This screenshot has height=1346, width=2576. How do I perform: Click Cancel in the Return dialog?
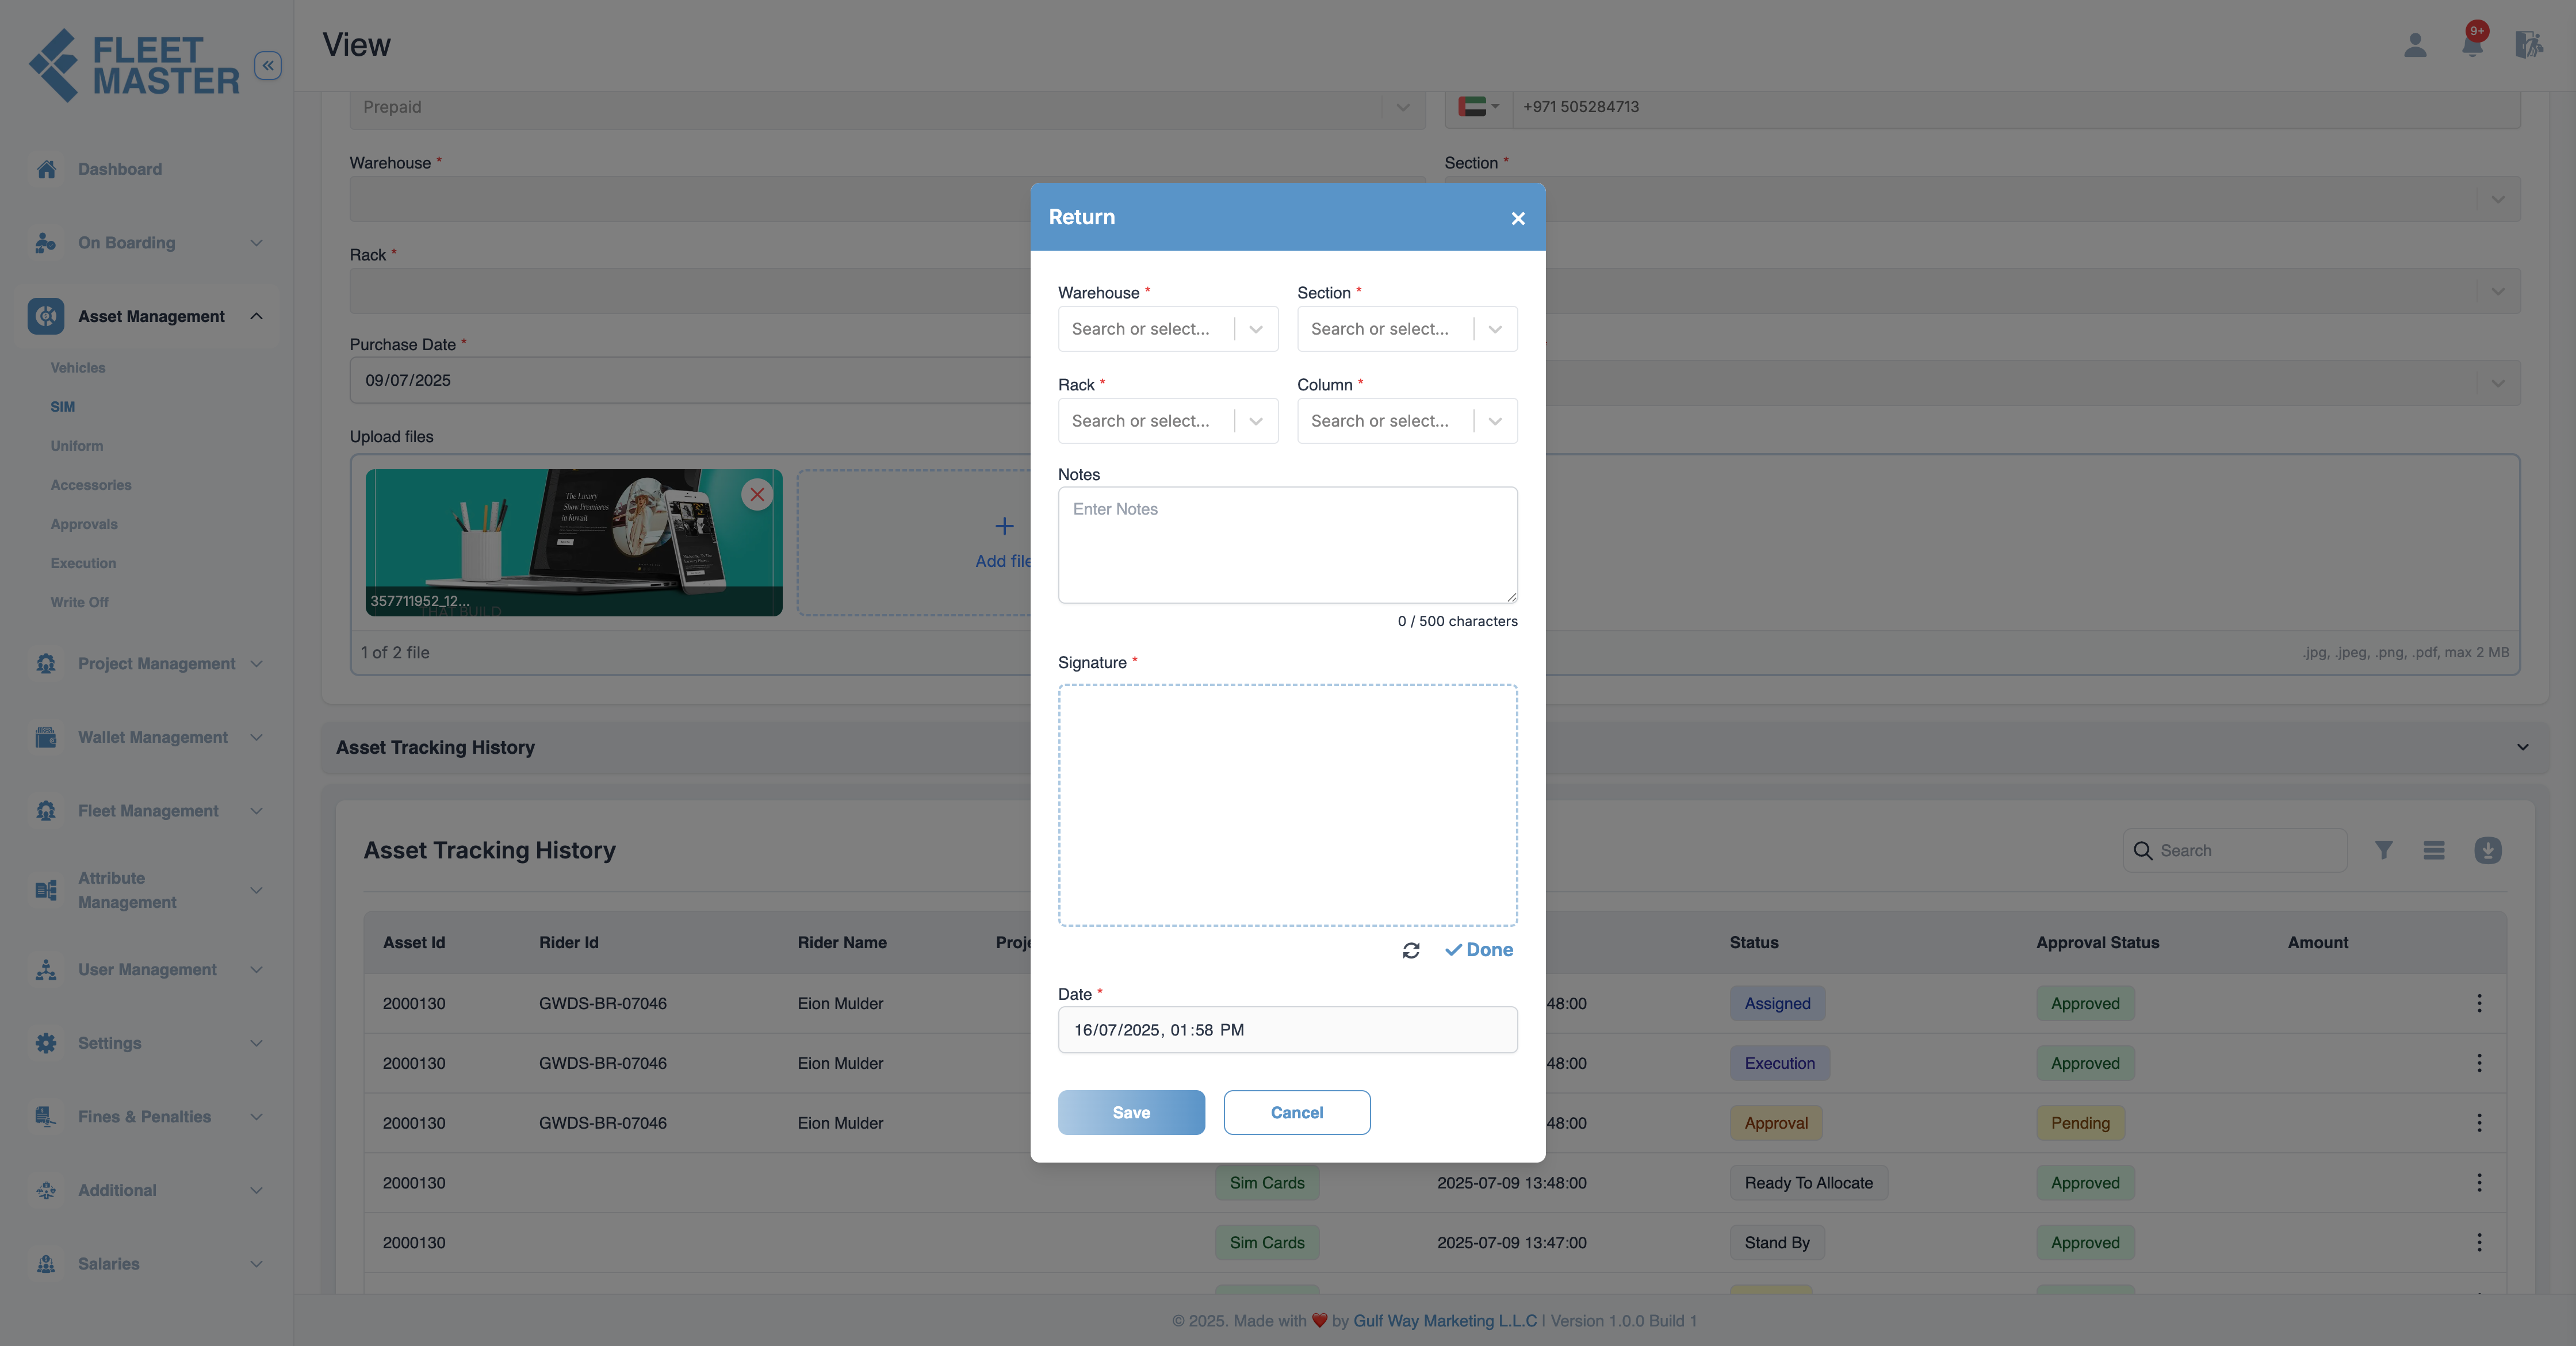(x=1296, y=1112)
